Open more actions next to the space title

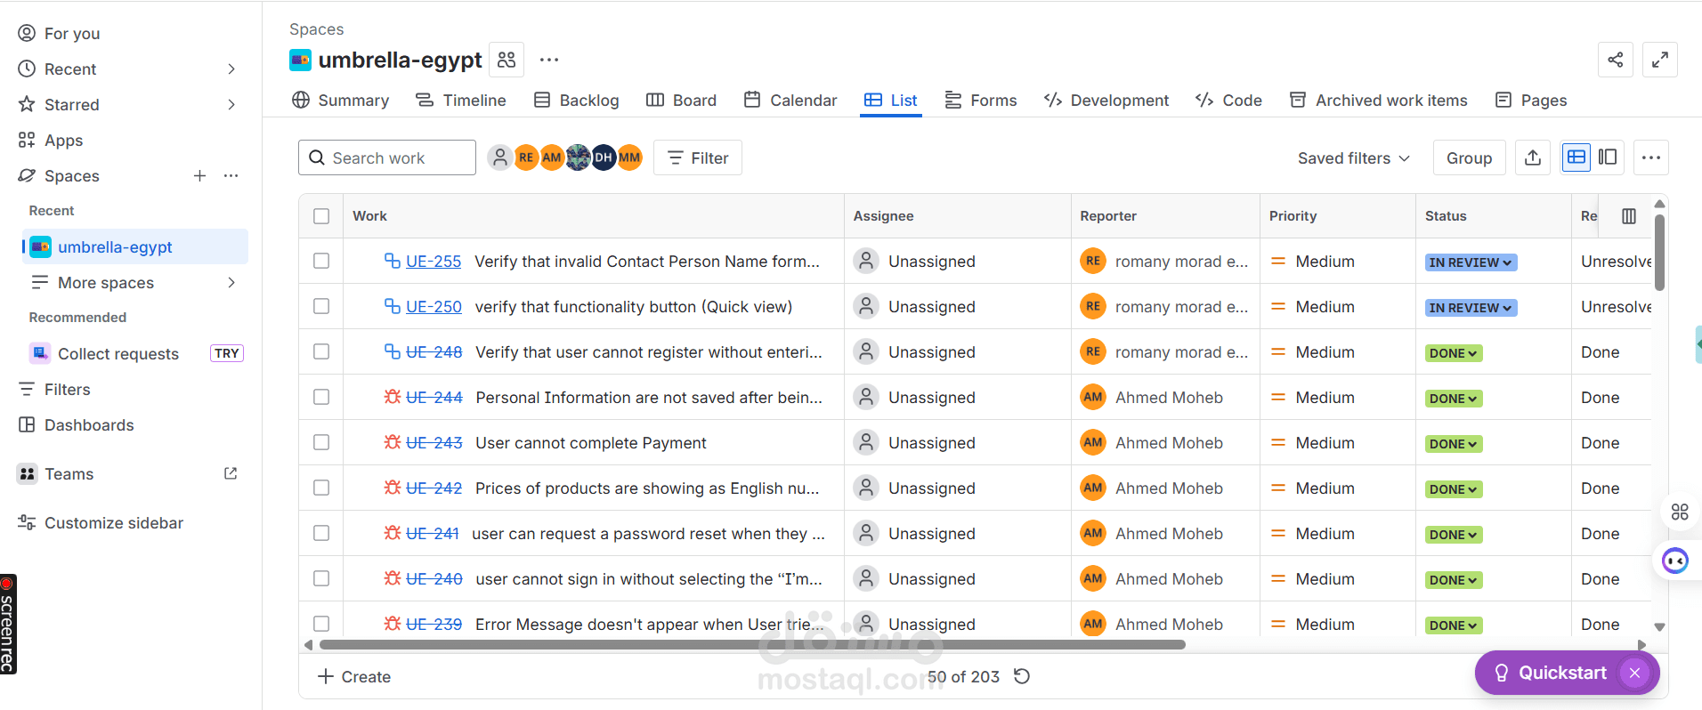(549, 60)
